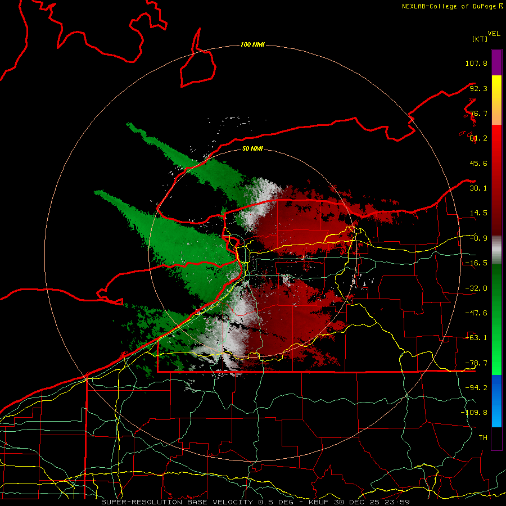Click the -78.7 velocity scale value
This screenshot has width=506, height=506.
pos(476,363)
